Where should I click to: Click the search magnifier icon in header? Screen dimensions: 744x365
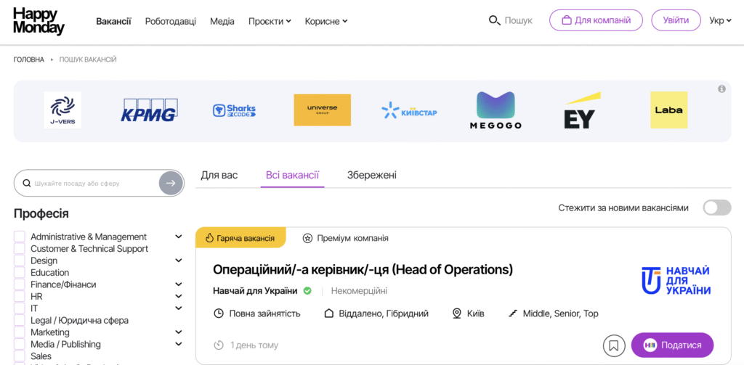pos(494,21)
